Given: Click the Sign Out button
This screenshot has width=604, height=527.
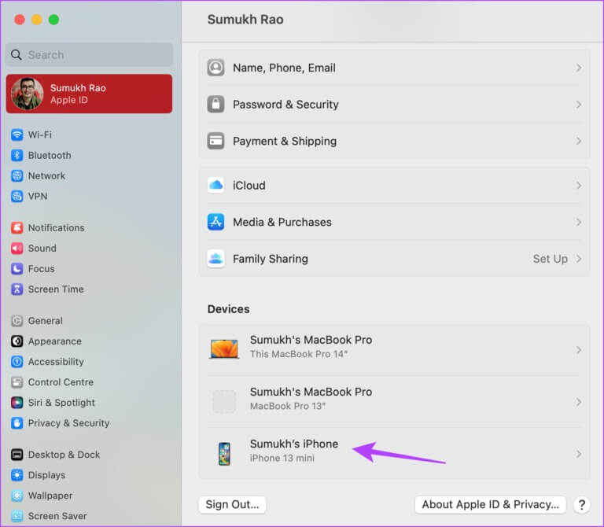Looking at the screenshot, I should click(x=232, y=504).
